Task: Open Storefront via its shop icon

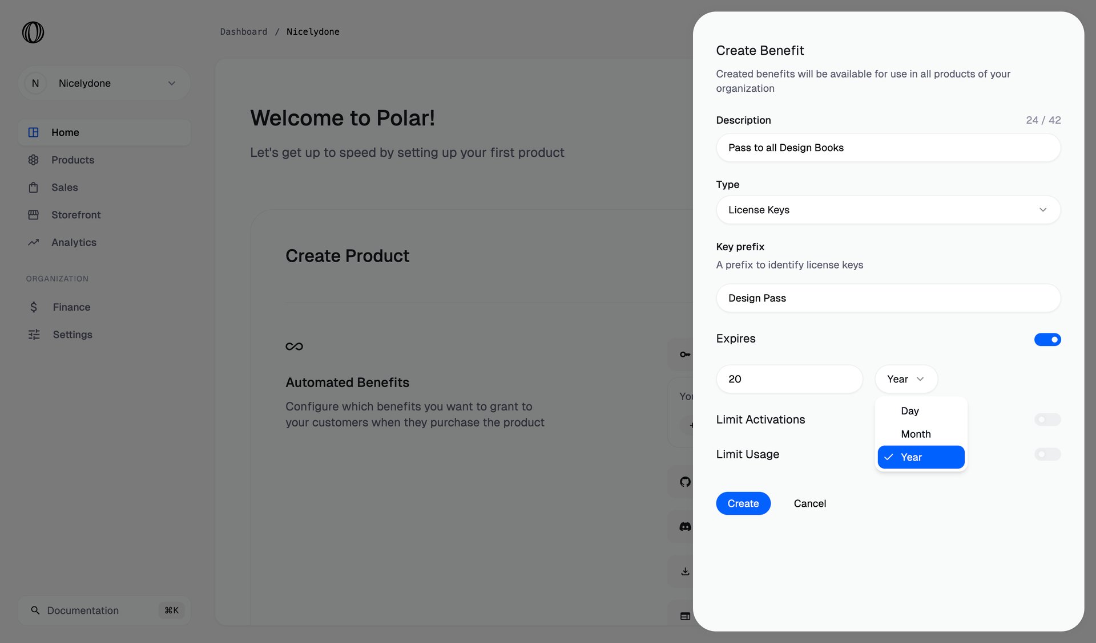Action: (x=34, y=214)
